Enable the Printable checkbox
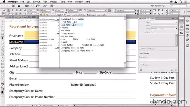This screenshot has width=190, height=107. [x=141, y=65]
